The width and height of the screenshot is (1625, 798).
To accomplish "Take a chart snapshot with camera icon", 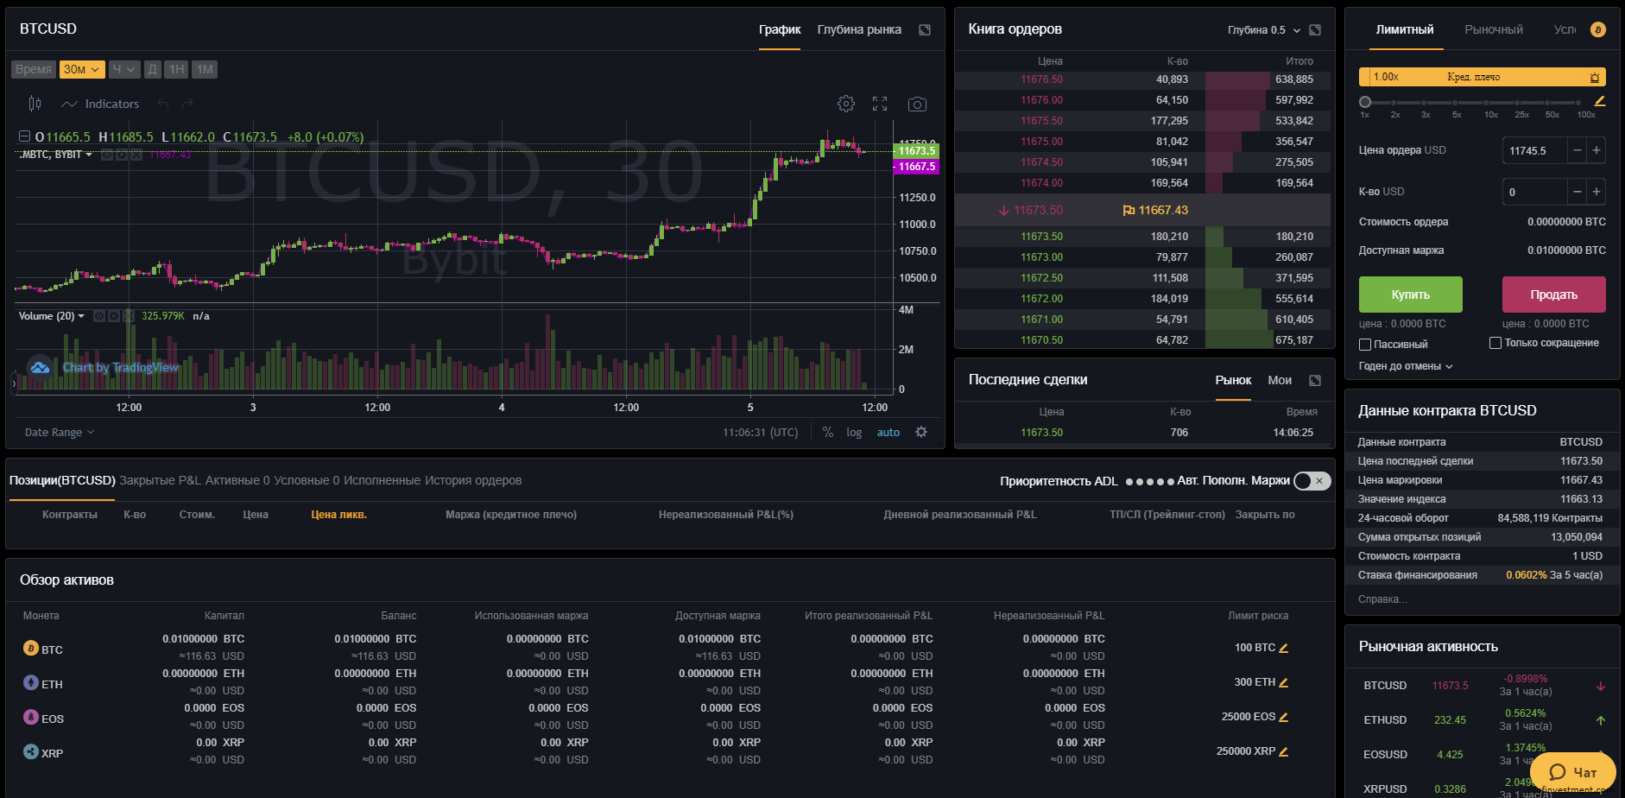I will 917,104.
